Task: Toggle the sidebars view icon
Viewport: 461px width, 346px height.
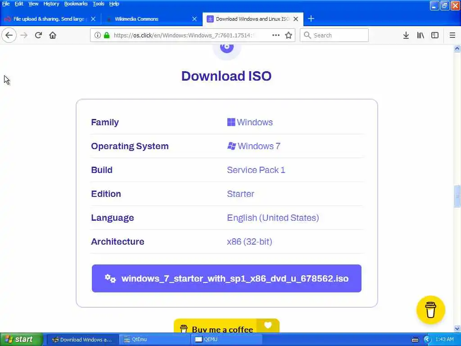Action: tap(435, 35)
